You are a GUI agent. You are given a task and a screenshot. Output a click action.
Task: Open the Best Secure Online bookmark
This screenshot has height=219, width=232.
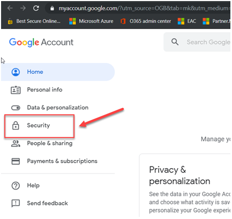[x=34, y=21]
